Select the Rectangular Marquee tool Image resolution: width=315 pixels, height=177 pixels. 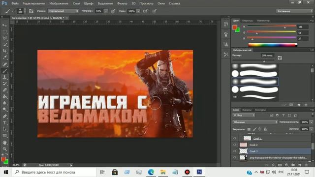[x=4, y=31]
